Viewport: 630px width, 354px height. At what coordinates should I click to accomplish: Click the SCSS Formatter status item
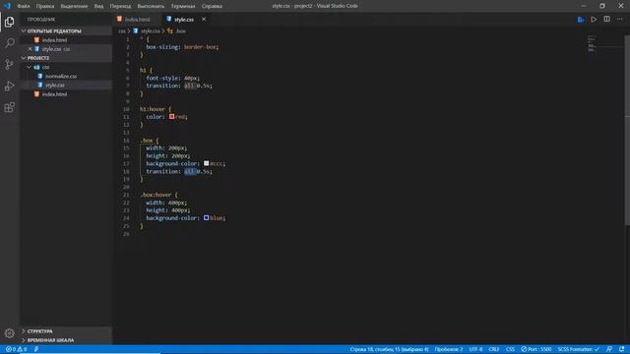(578, 349)
